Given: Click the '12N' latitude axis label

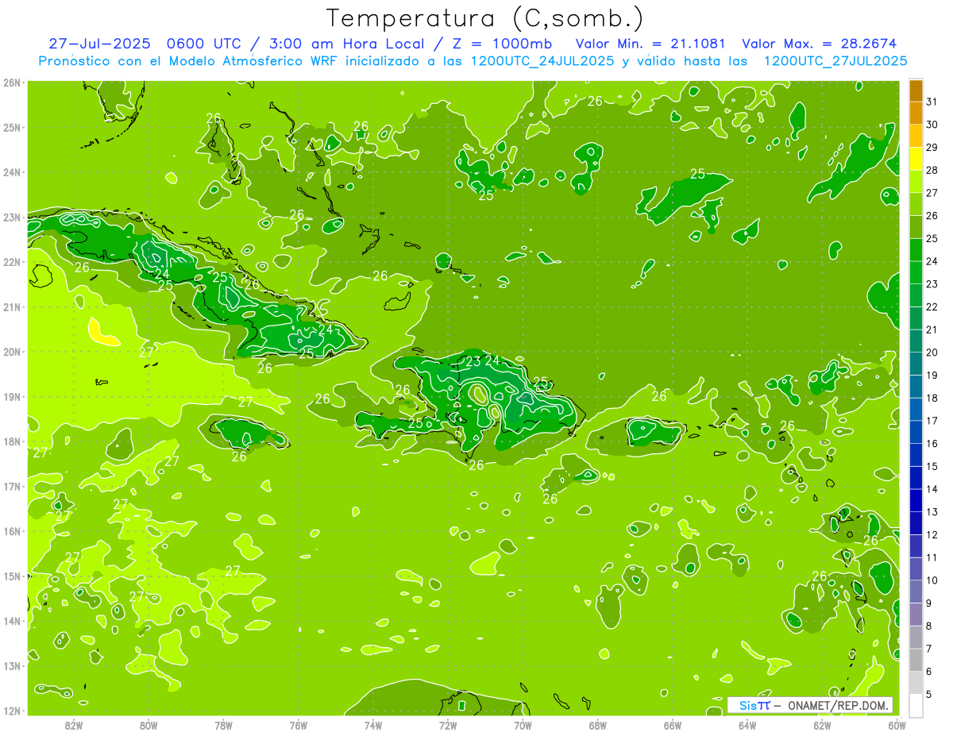Looking at the screenshot, I should pos(12,710).
